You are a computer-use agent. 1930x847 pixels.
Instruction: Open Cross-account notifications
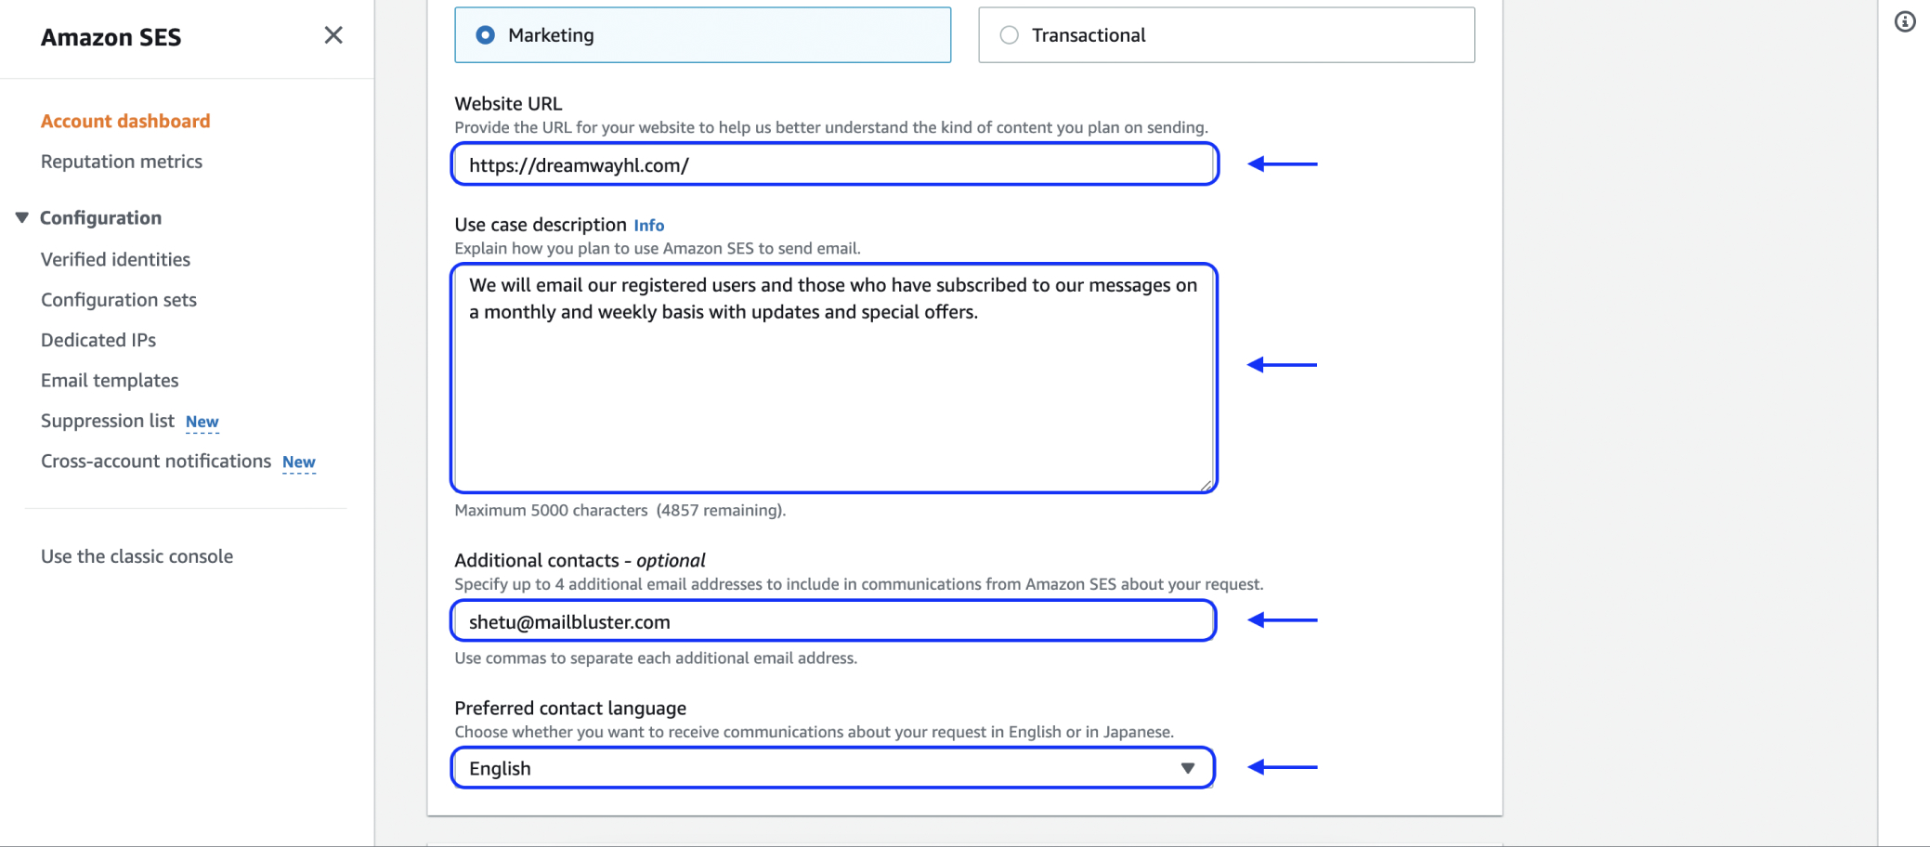click(x=156, y=462)
